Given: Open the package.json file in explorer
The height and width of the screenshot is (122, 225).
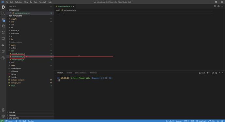Looking at the screenshot, I should 16,83.
